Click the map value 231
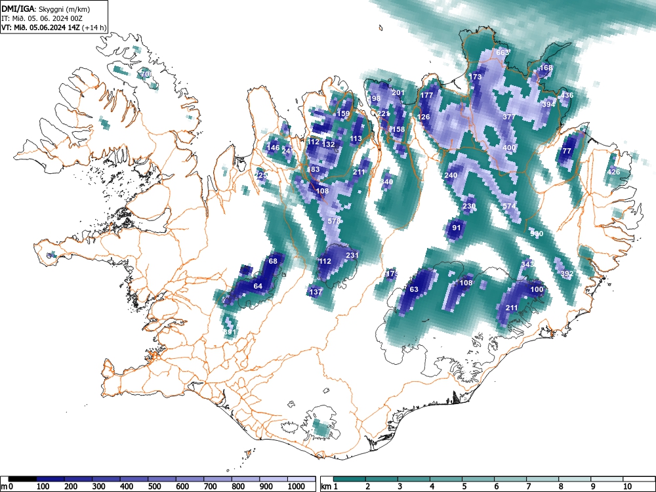 click(352, 255)
